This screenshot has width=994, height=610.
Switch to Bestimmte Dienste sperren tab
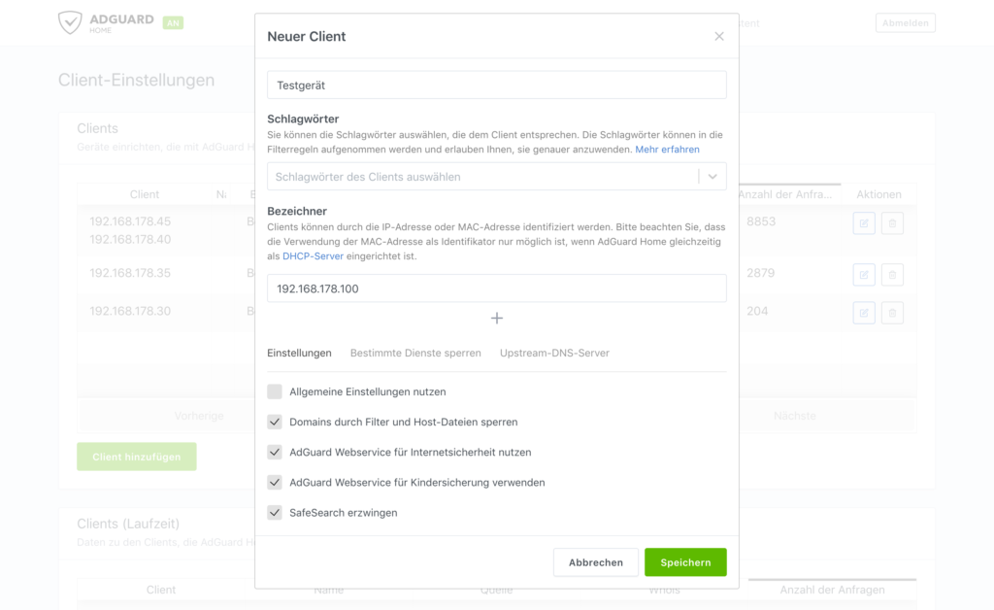point(415,354)
